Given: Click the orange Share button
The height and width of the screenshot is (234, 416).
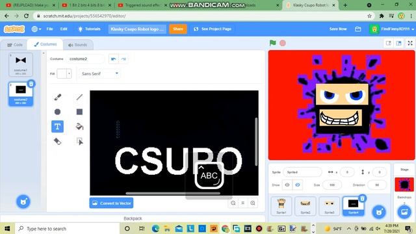Looking at the screenshot, I should (178, 29).
